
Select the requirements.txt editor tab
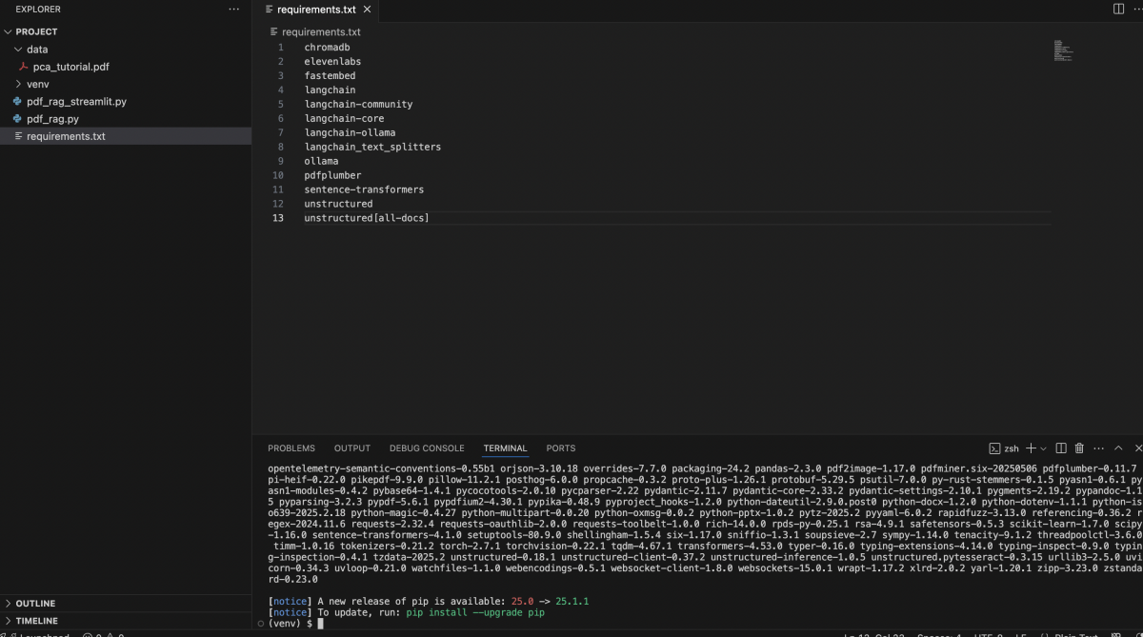click(x=317, y=10)
